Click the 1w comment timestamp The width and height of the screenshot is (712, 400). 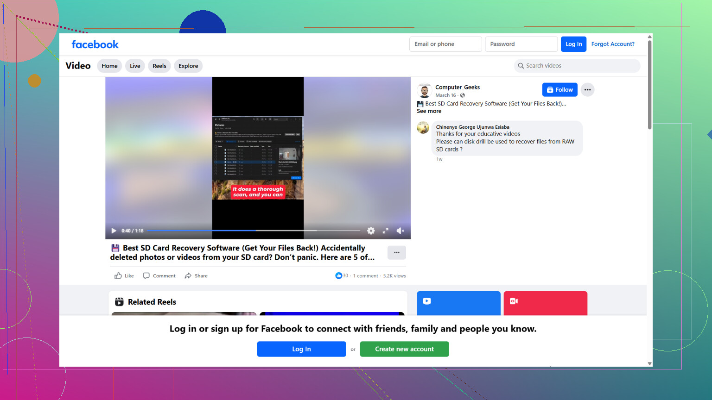pos(439,159)
